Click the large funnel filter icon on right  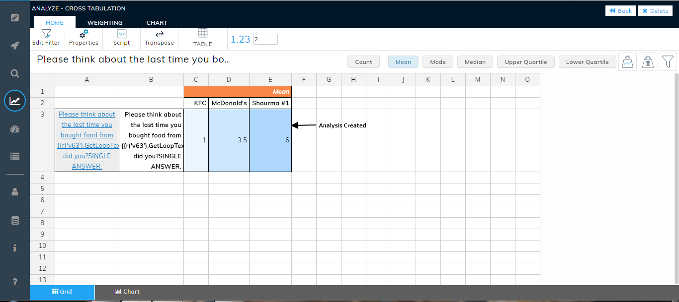668,62
